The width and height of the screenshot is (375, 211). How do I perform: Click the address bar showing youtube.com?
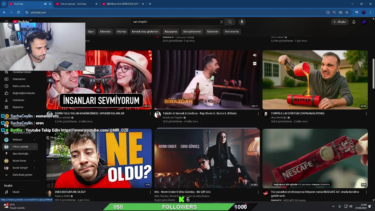pos(173,12)
